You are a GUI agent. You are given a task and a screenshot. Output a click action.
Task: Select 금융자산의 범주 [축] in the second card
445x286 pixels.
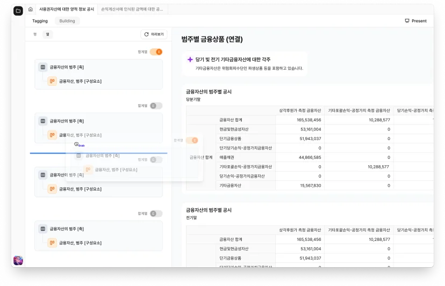(x=67, y=121)
